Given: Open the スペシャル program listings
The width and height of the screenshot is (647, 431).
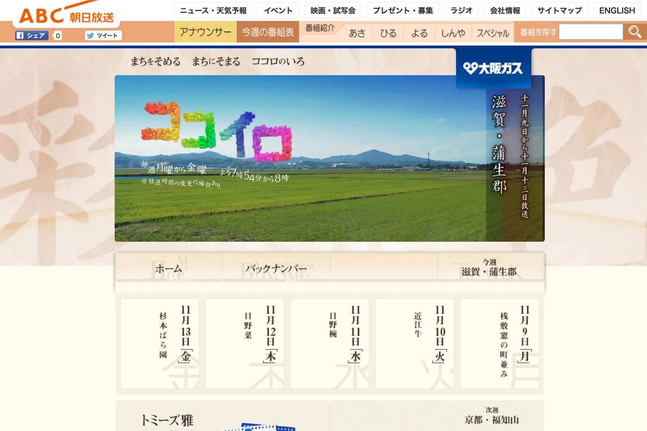Looking at the screenshot, I should (x=493, y=33).
